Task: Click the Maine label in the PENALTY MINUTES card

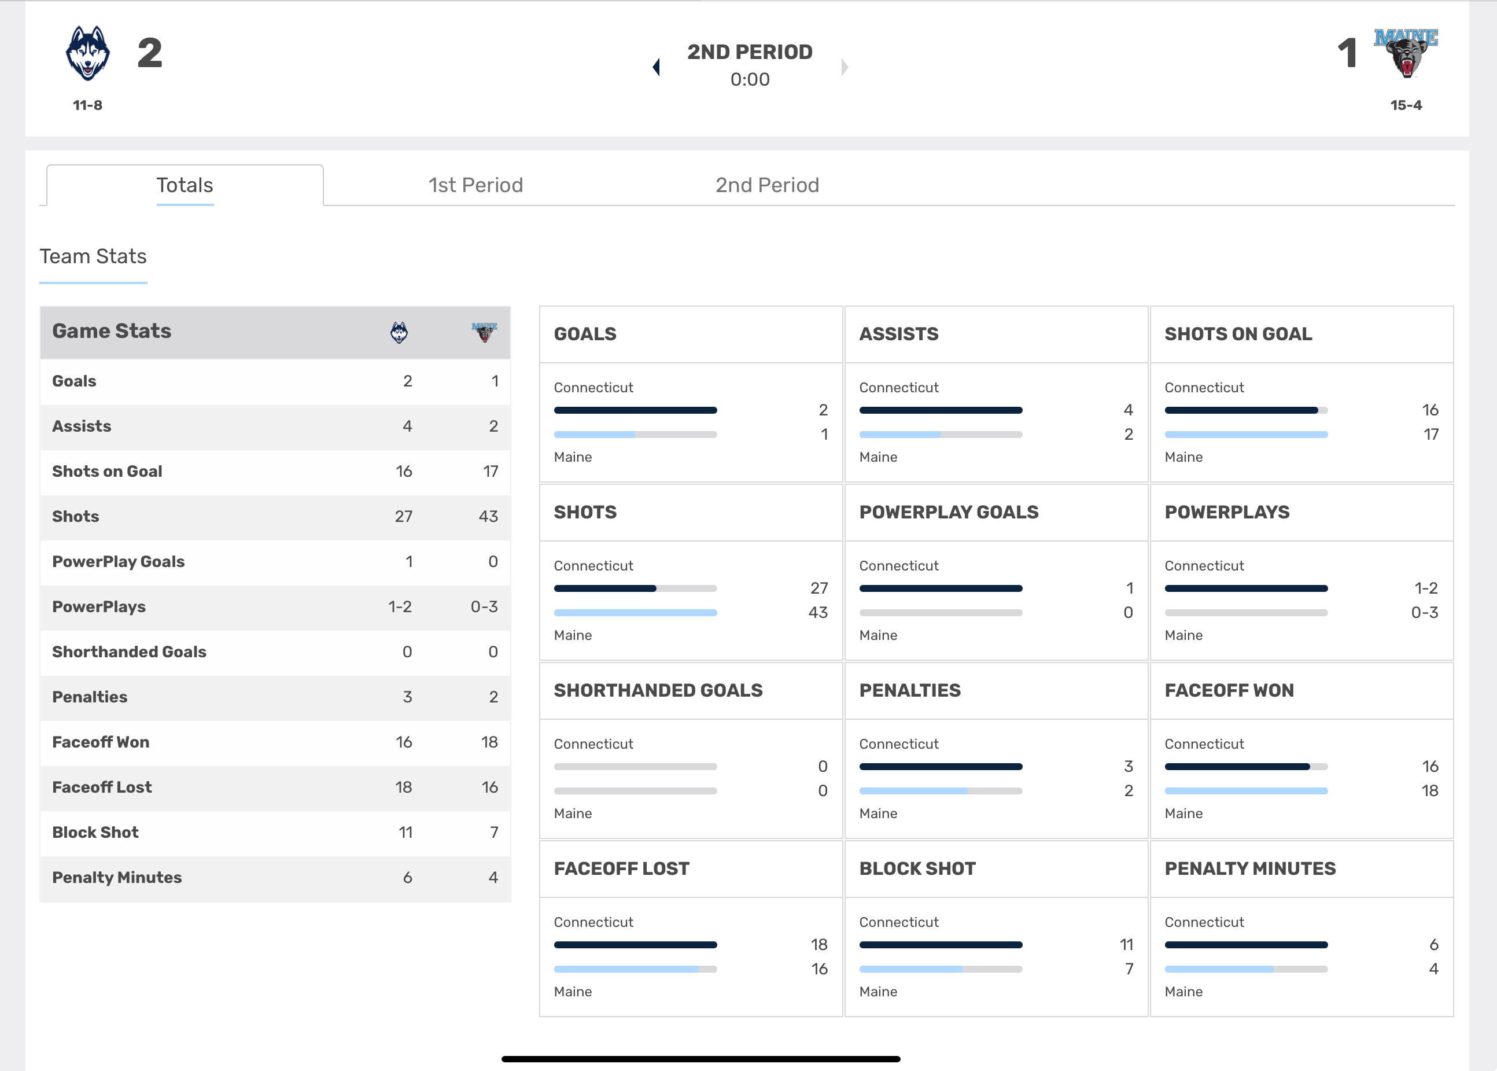Action: click(x=1183, y=992)
